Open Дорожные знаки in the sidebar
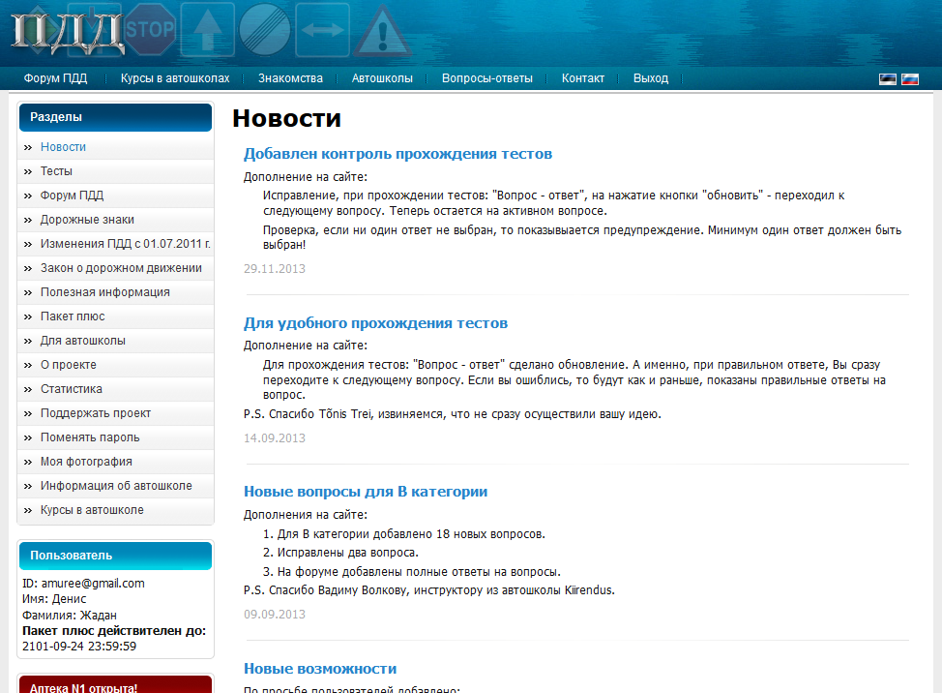 (x=87, y=220)
